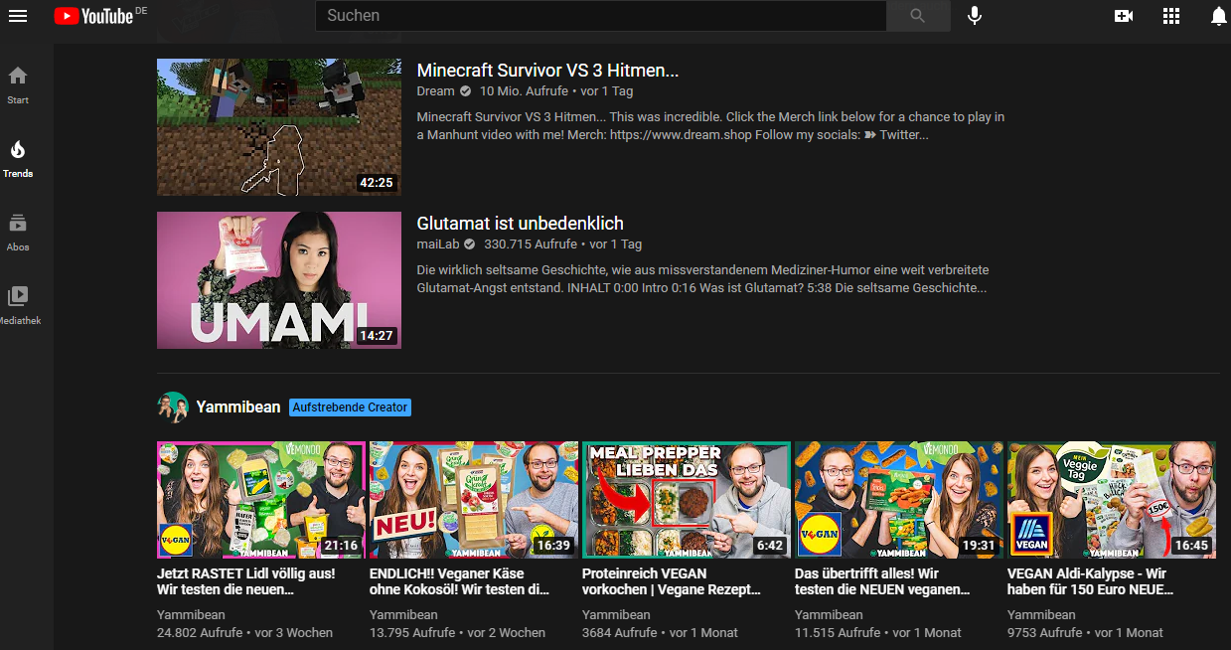Start voice search with microphone icon
The height and width of the screenshot is (650, 1231).
pos(975,16)
